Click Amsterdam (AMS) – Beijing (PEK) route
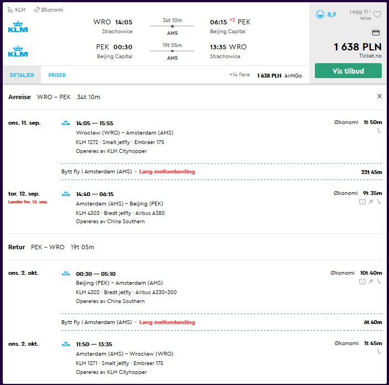The width and height of the screenshot is (389, 385). [120, 204]
